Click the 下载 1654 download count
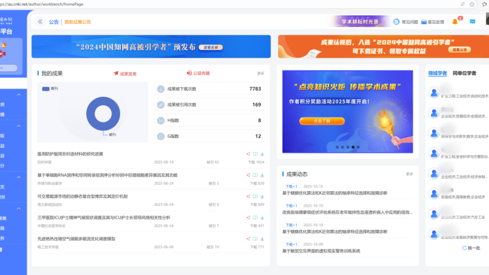Image resolution: width=489 pixels, height=275 pixels. 256,162
